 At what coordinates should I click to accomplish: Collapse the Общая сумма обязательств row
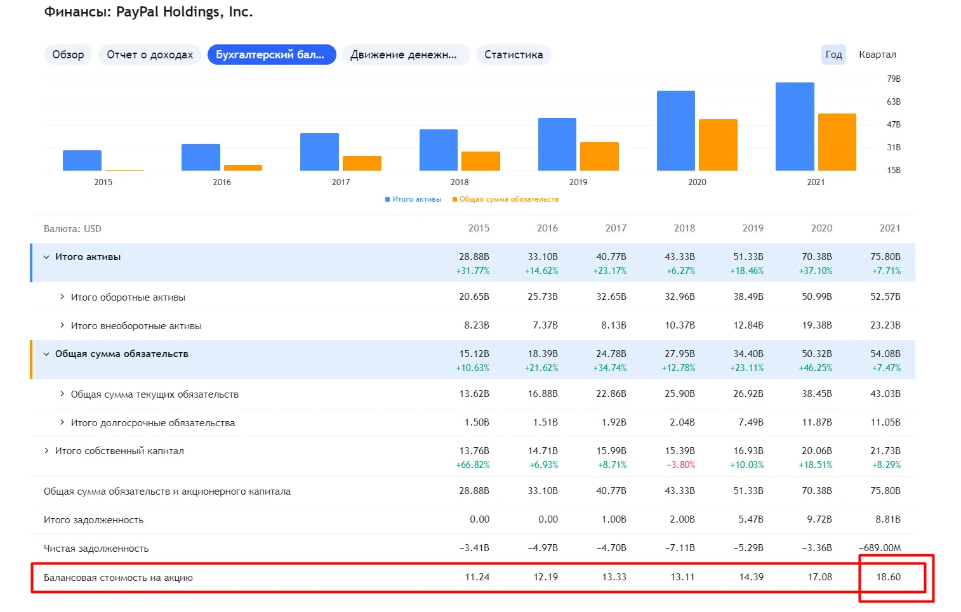pos(46,354)
